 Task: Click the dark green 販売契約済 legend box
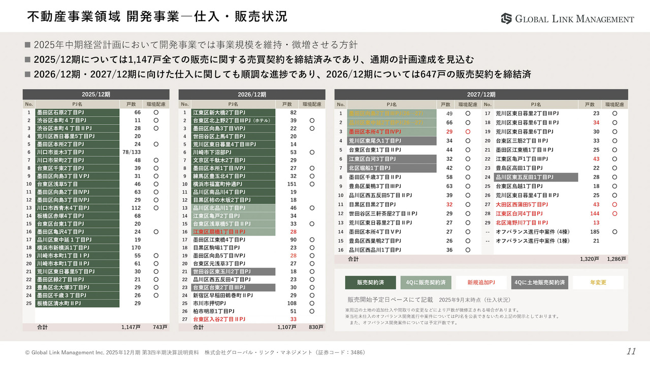tap(370, 282)
